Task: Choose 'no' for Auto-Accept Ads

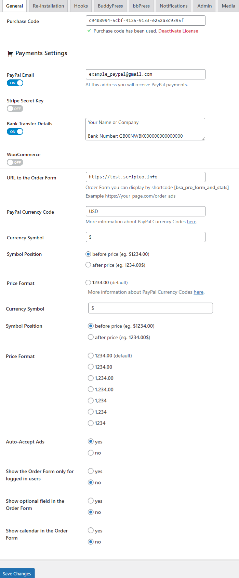Action: [91, 453]
